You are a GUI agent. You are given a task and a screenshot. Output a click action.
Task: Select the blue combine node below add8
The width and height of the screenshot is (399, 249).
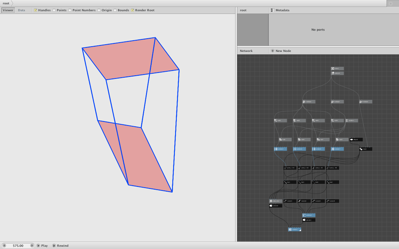point(338,149)
